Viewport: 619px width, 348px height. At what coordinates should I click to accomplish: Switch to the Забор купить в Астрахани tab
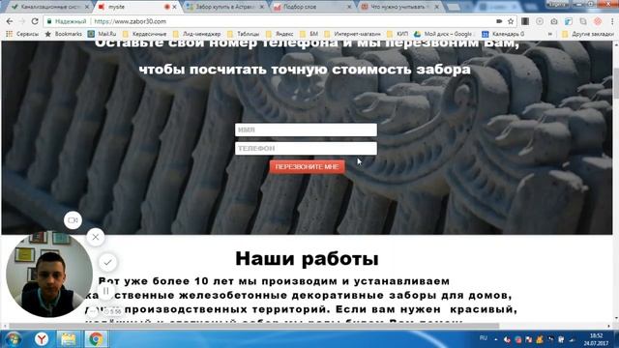tap(224, 7)
